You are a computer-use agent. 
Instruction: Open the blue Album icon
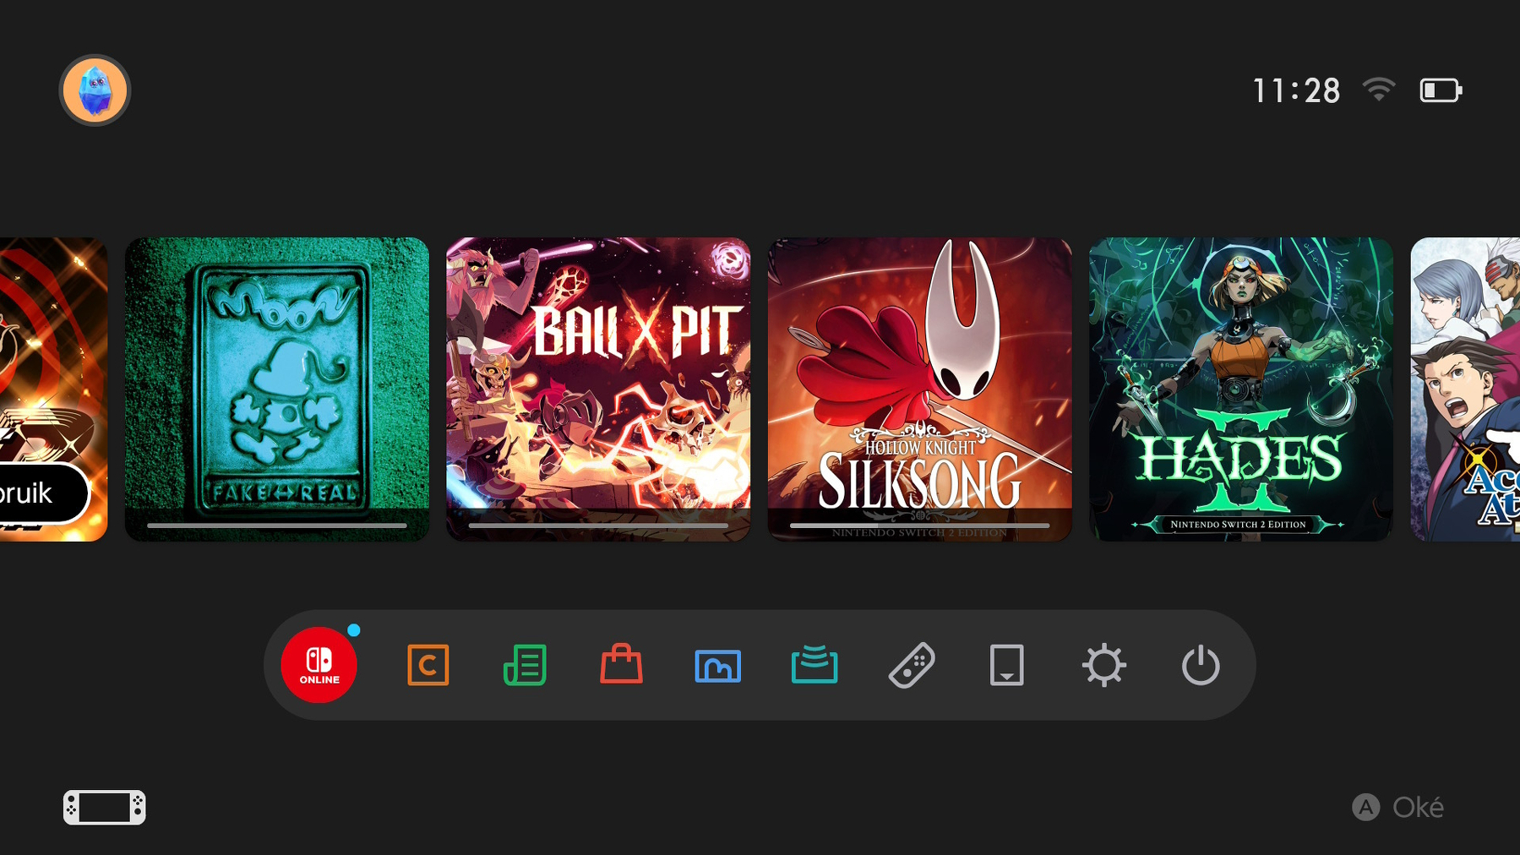point(717,666)
